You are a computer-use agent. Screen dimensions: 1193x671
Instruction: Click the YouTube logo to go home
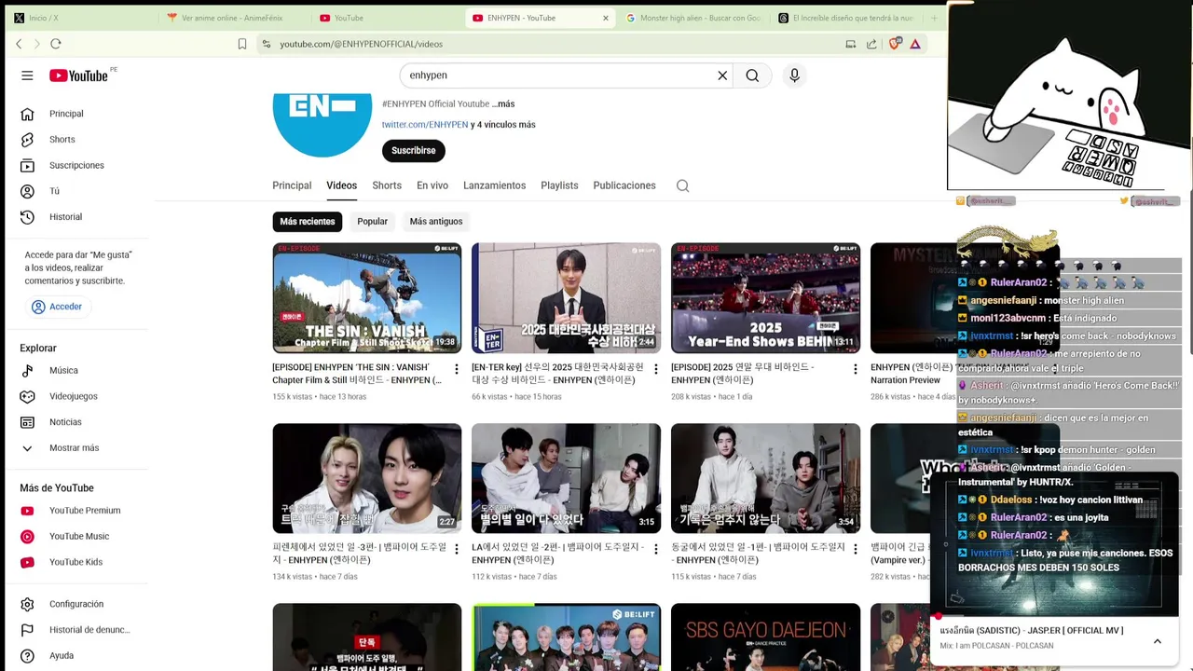click(78, 75)
